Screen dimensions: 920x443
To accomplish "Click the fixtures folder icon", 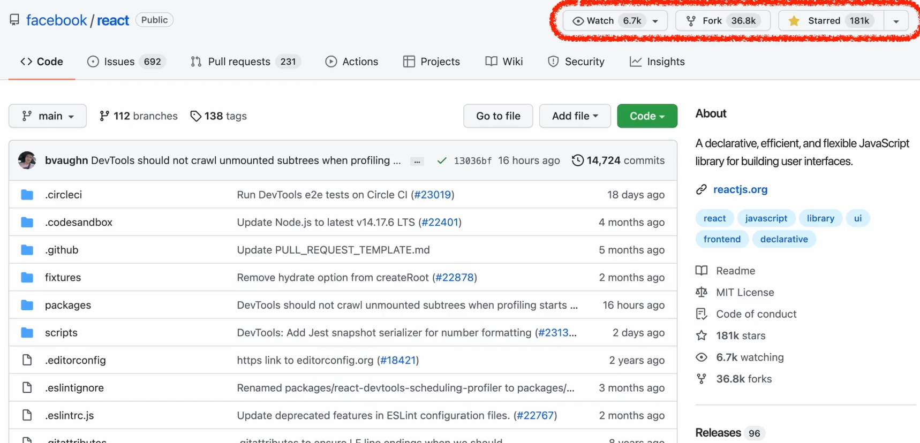I will click(27, 277).
